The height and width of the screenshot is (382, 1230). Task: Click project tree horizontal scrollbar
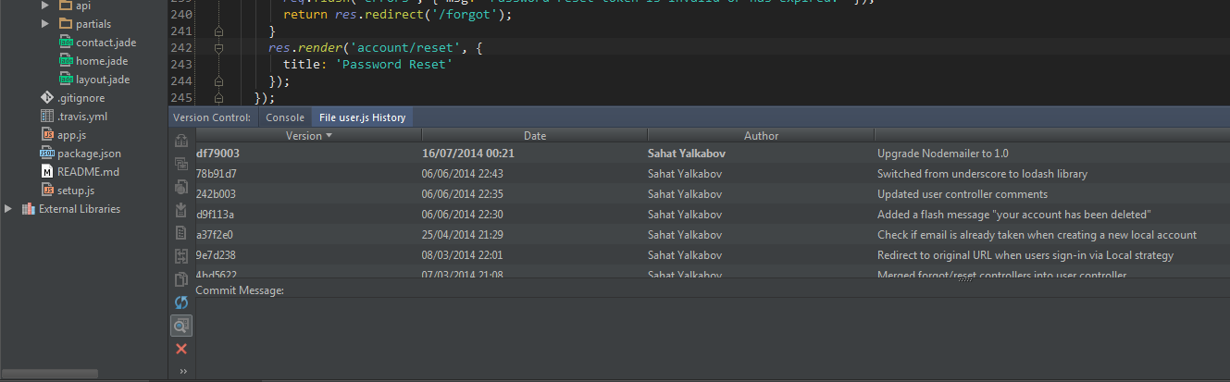tap(49, 375)
